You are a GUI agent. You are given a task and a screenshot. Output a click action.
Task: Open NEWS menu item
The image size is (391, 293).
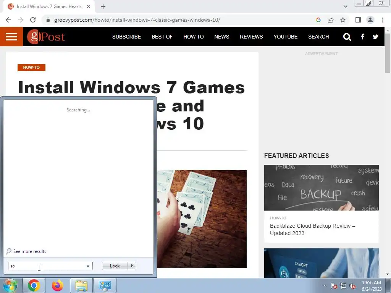tap(222, 37)
